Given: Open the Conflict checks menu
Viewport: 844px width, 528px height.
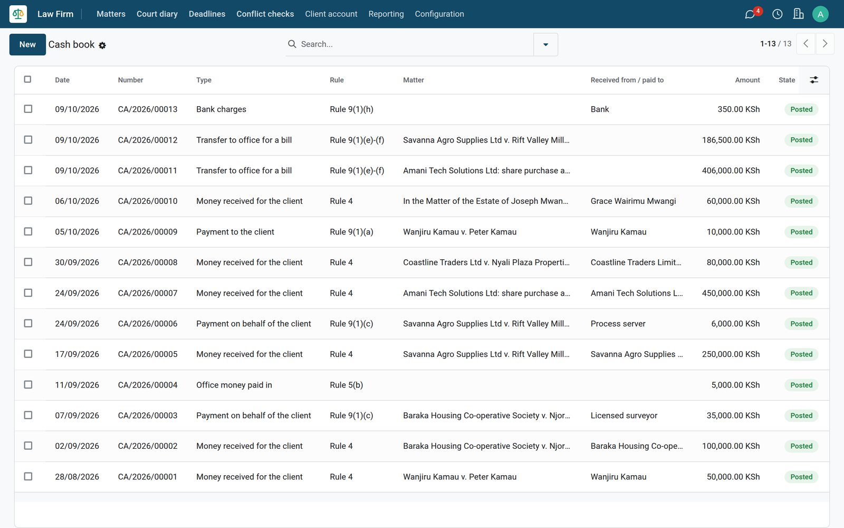Looking at the screenshot, I should pos(265,14).
